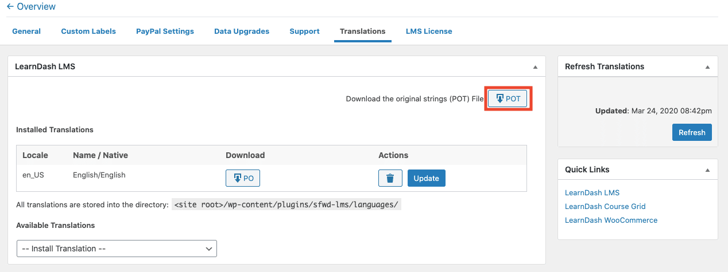Image resolution: width=728 pixels, height=272 pixels.
Task: Delete the en_US translation via trash icon
Action: tap(390, 178)
